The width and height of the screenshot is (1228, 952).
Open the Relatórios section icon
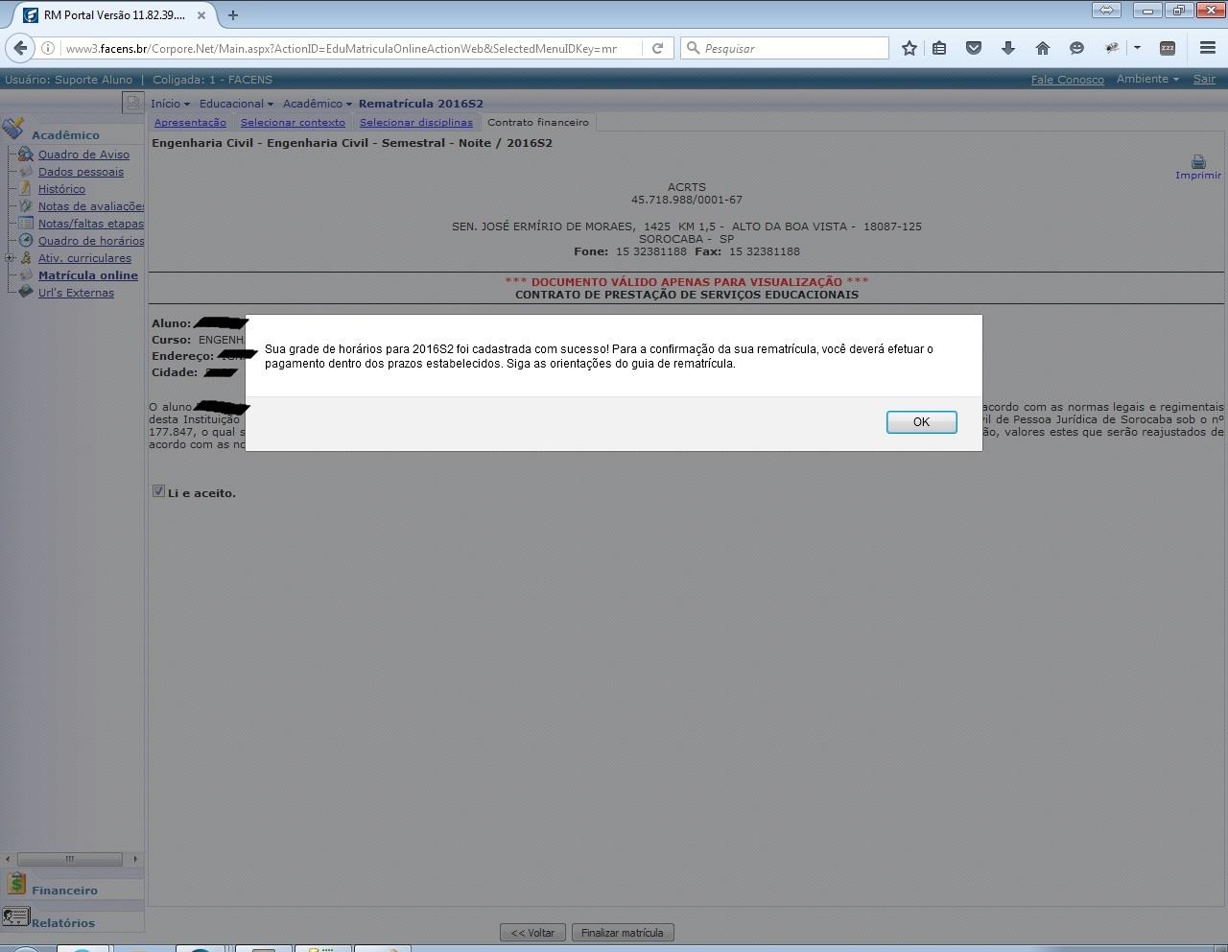pyautogui.click(x=15, y=916)
